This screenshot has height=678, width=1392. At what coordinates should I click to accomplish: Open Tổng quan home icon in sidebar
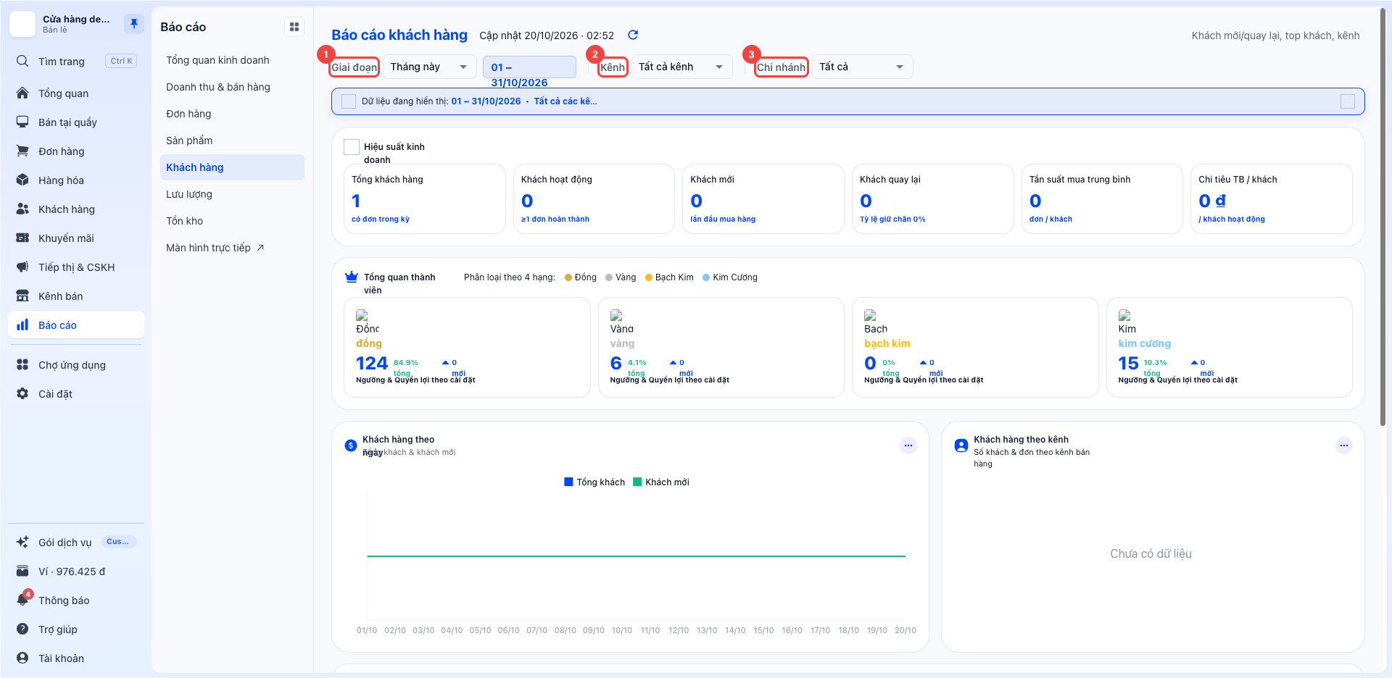tap(22, 93)
